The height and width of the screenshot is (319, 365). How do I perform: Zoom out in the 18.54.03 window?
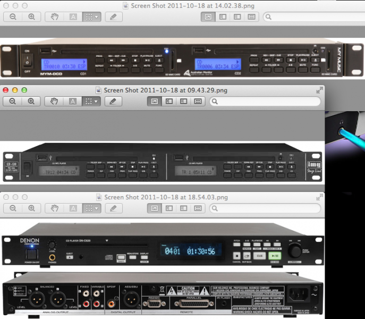coord(13,208)
